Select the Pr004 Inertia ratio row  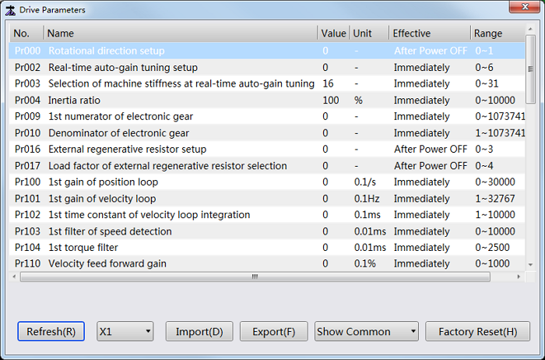click(267, 101)
